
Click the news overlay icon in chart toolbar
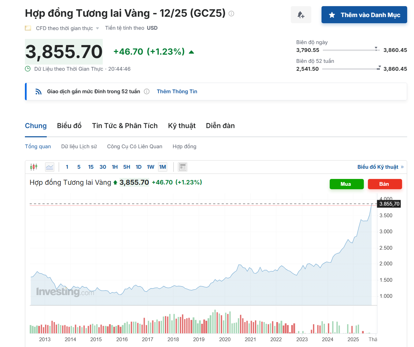(x=183, y=167)
